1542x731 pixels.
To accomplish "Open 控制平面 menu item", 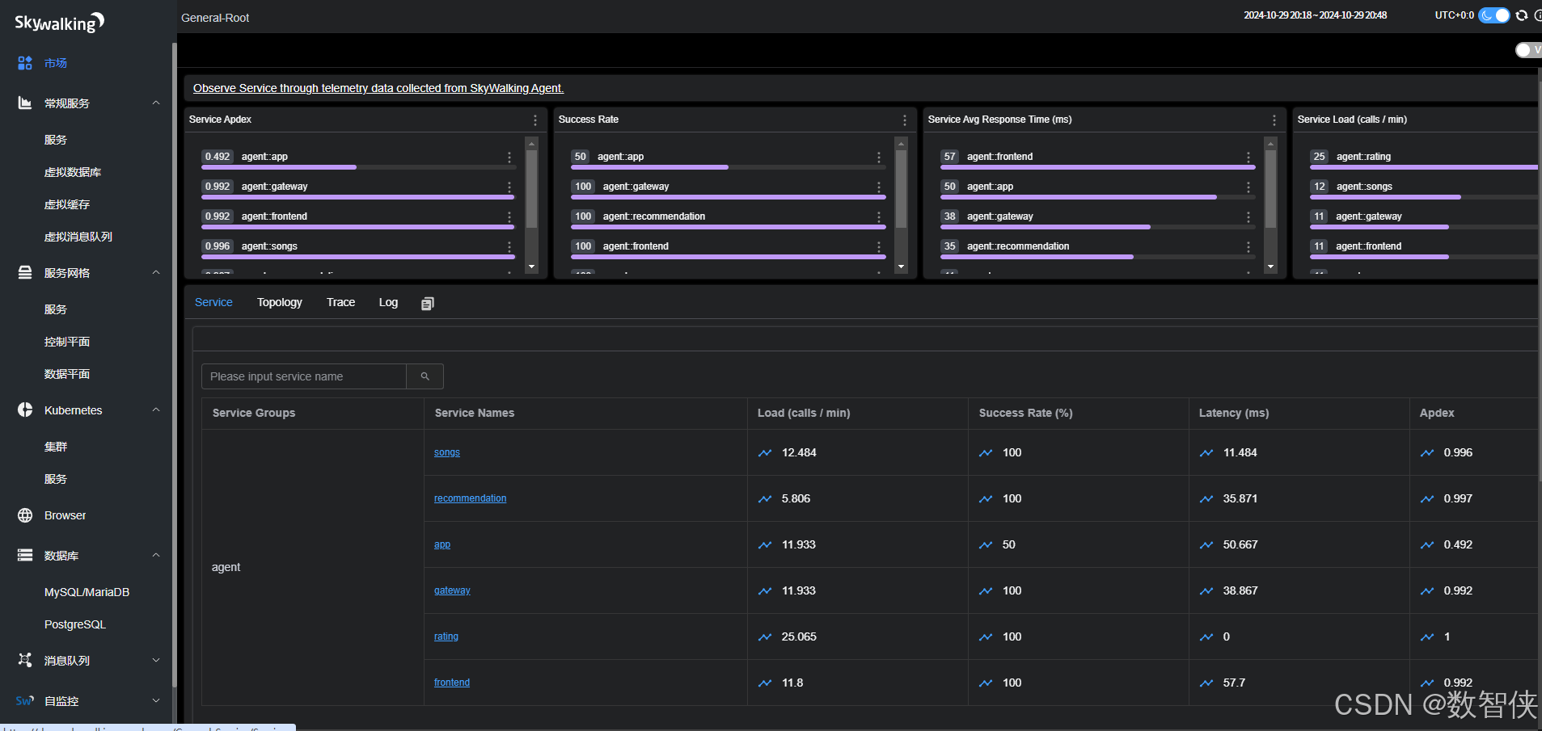I will [67, 342].
